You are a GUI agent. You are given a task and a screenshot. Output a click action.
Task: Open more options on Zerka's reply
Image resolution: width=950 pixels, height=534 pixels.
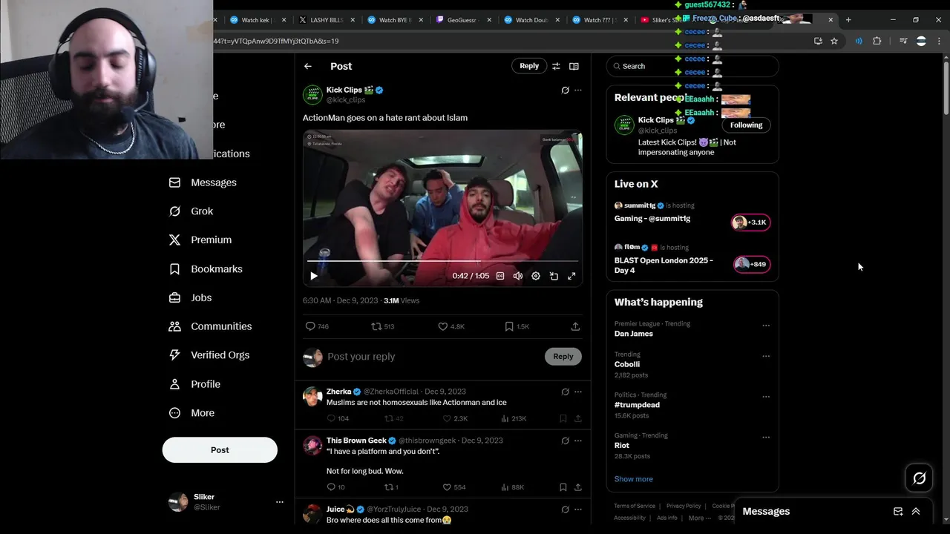click(x=578, y=392)
